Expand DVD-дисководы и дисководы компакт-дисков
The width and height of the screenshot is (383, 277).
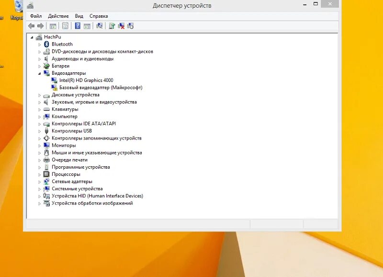tap(39, 52)
